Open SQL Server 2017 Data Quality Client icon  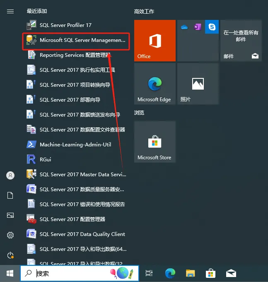[x=31, y=234]
